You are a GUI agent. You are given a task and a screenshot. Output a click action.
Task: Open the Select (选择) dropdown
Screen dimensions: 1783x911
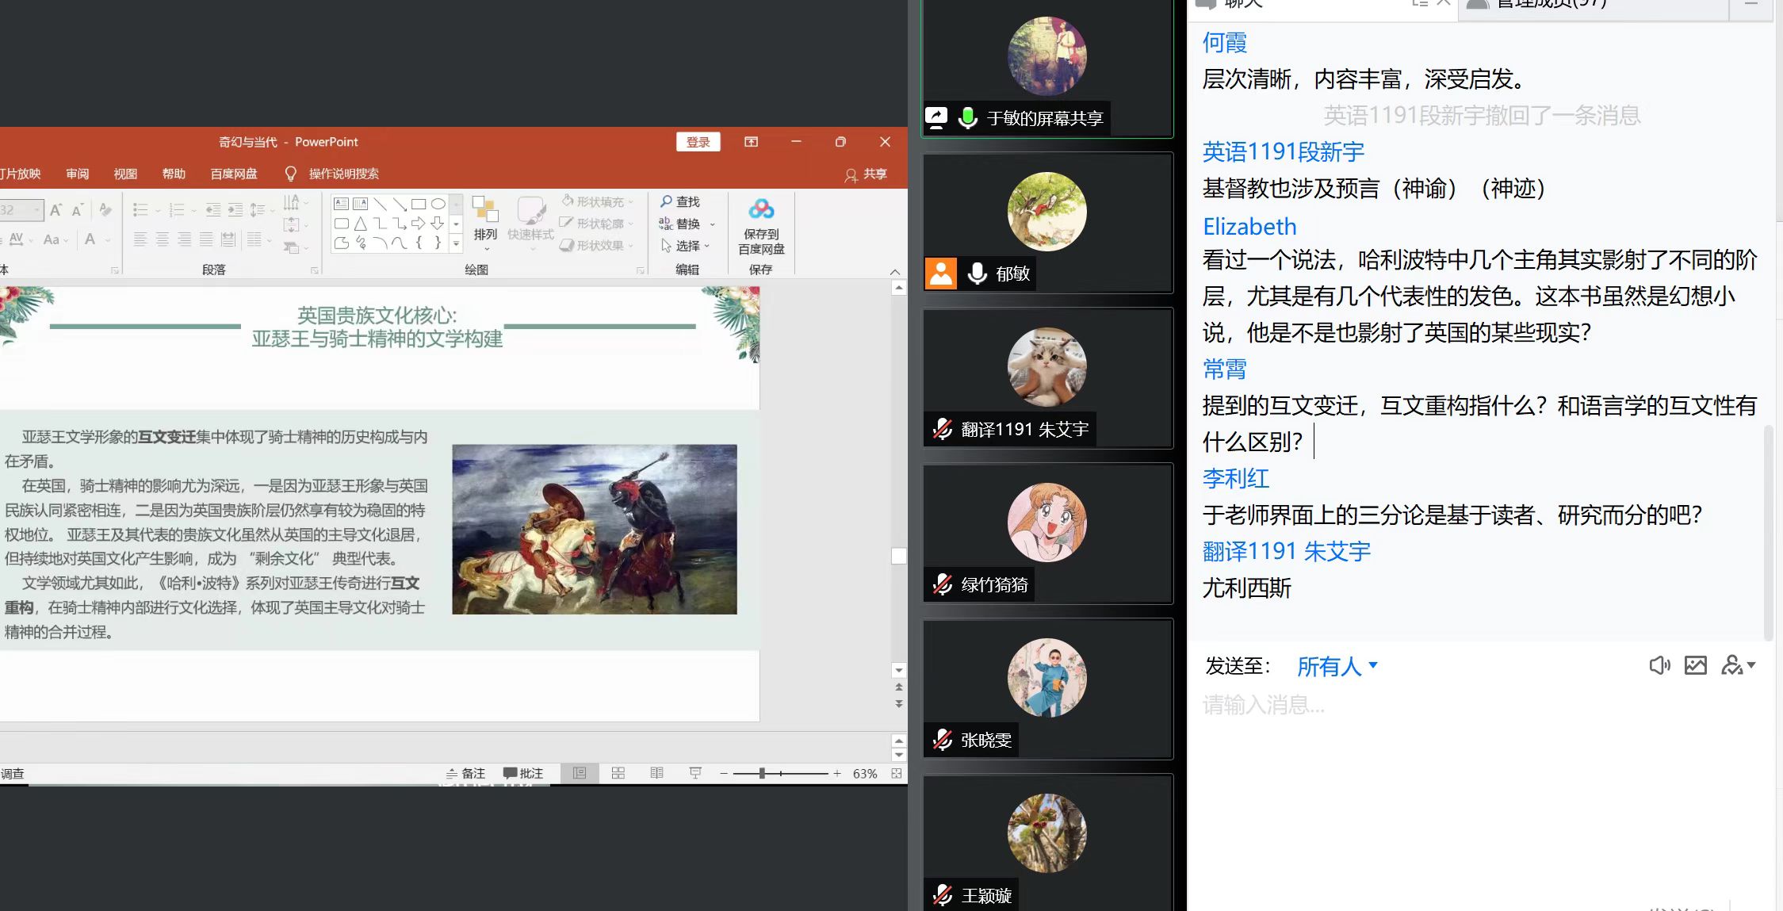click(x=687, y=246)
